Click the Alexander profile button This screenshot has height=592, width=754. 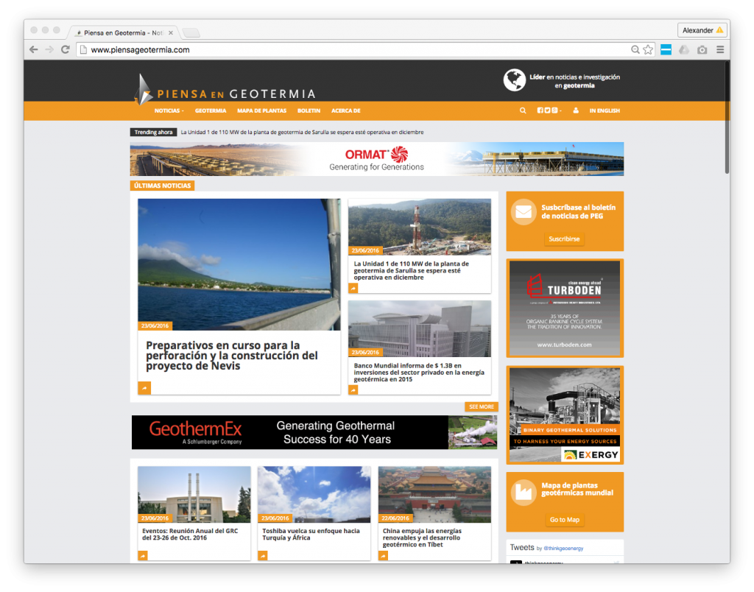point(702,30)
